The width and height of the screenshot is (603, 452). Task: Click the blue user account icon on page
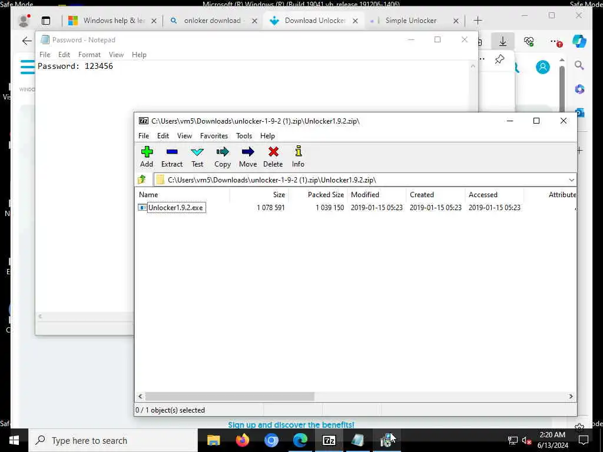[542, 67]
